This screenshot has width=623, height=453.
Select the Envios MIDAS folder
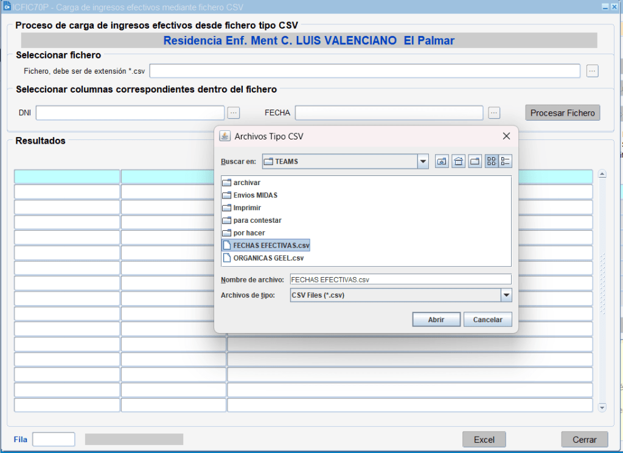point(255,195)
